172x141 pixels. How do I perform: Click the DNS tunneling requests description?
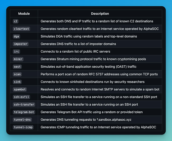pos(86,120)
